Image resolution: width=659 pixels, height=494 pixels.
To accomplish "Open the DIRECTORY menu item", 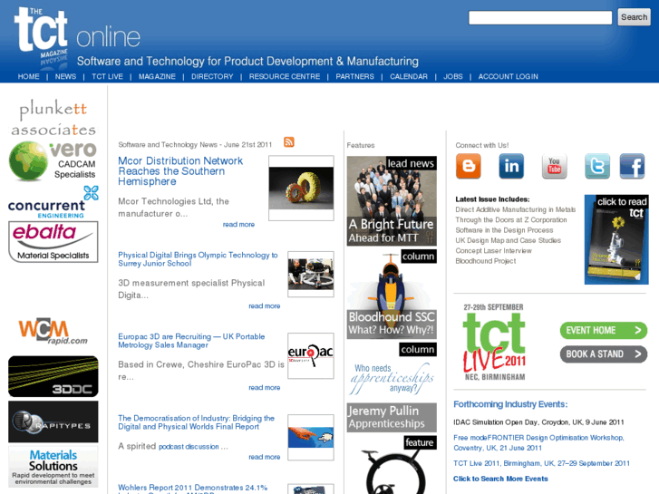I will pyautogui.click(x=212, y=76).
